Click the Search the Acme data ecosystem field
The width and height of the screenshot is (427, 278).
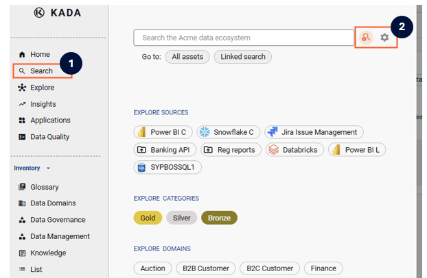(244, 38)
